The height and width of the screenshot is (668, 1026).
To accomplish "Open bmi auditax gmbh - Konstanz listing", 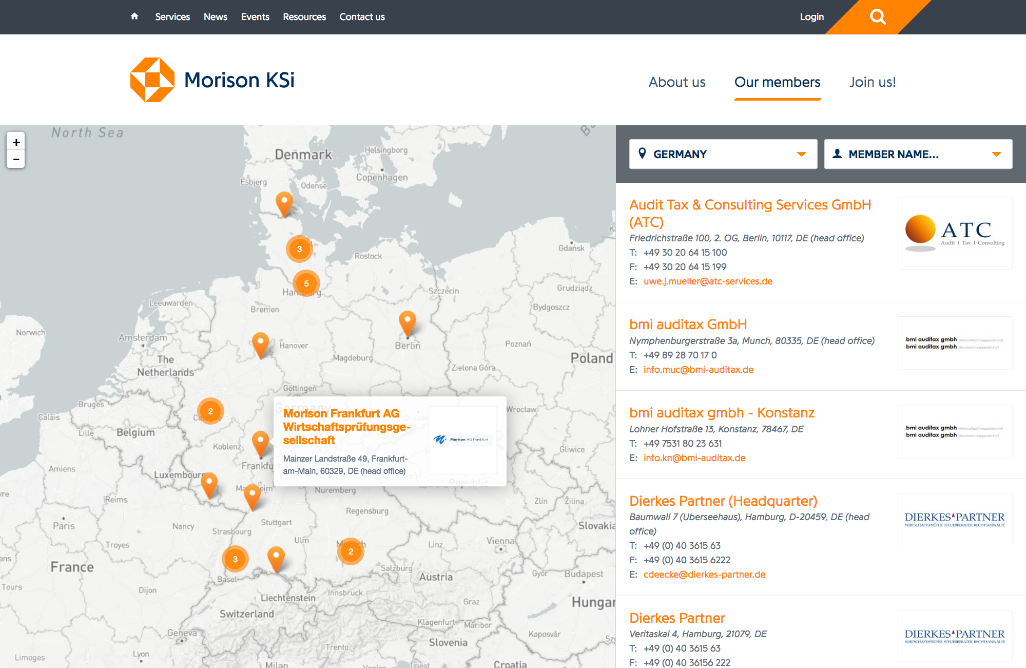I will click(722, 413).
